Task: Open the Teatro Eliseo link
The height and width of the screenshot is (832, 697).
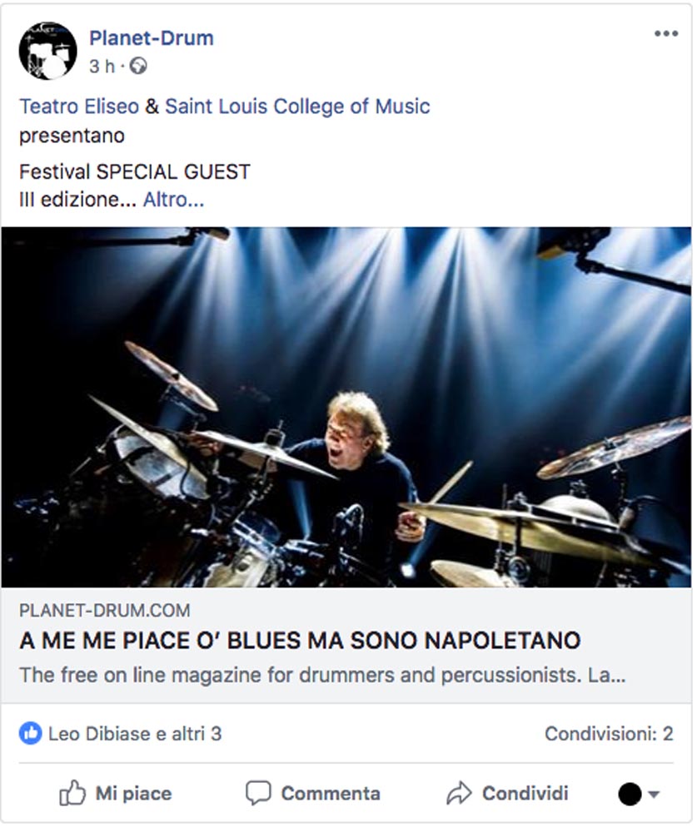Action: [x=79, y=106]
